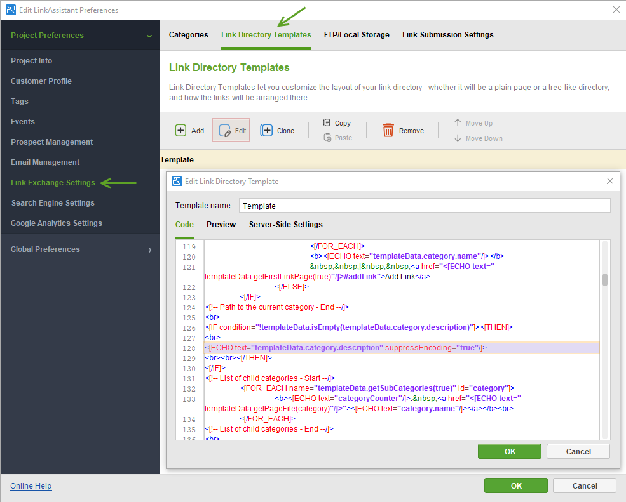Click the Remove trash can icon
Viewport: 626px width, 502px height.
pos(388,130)
